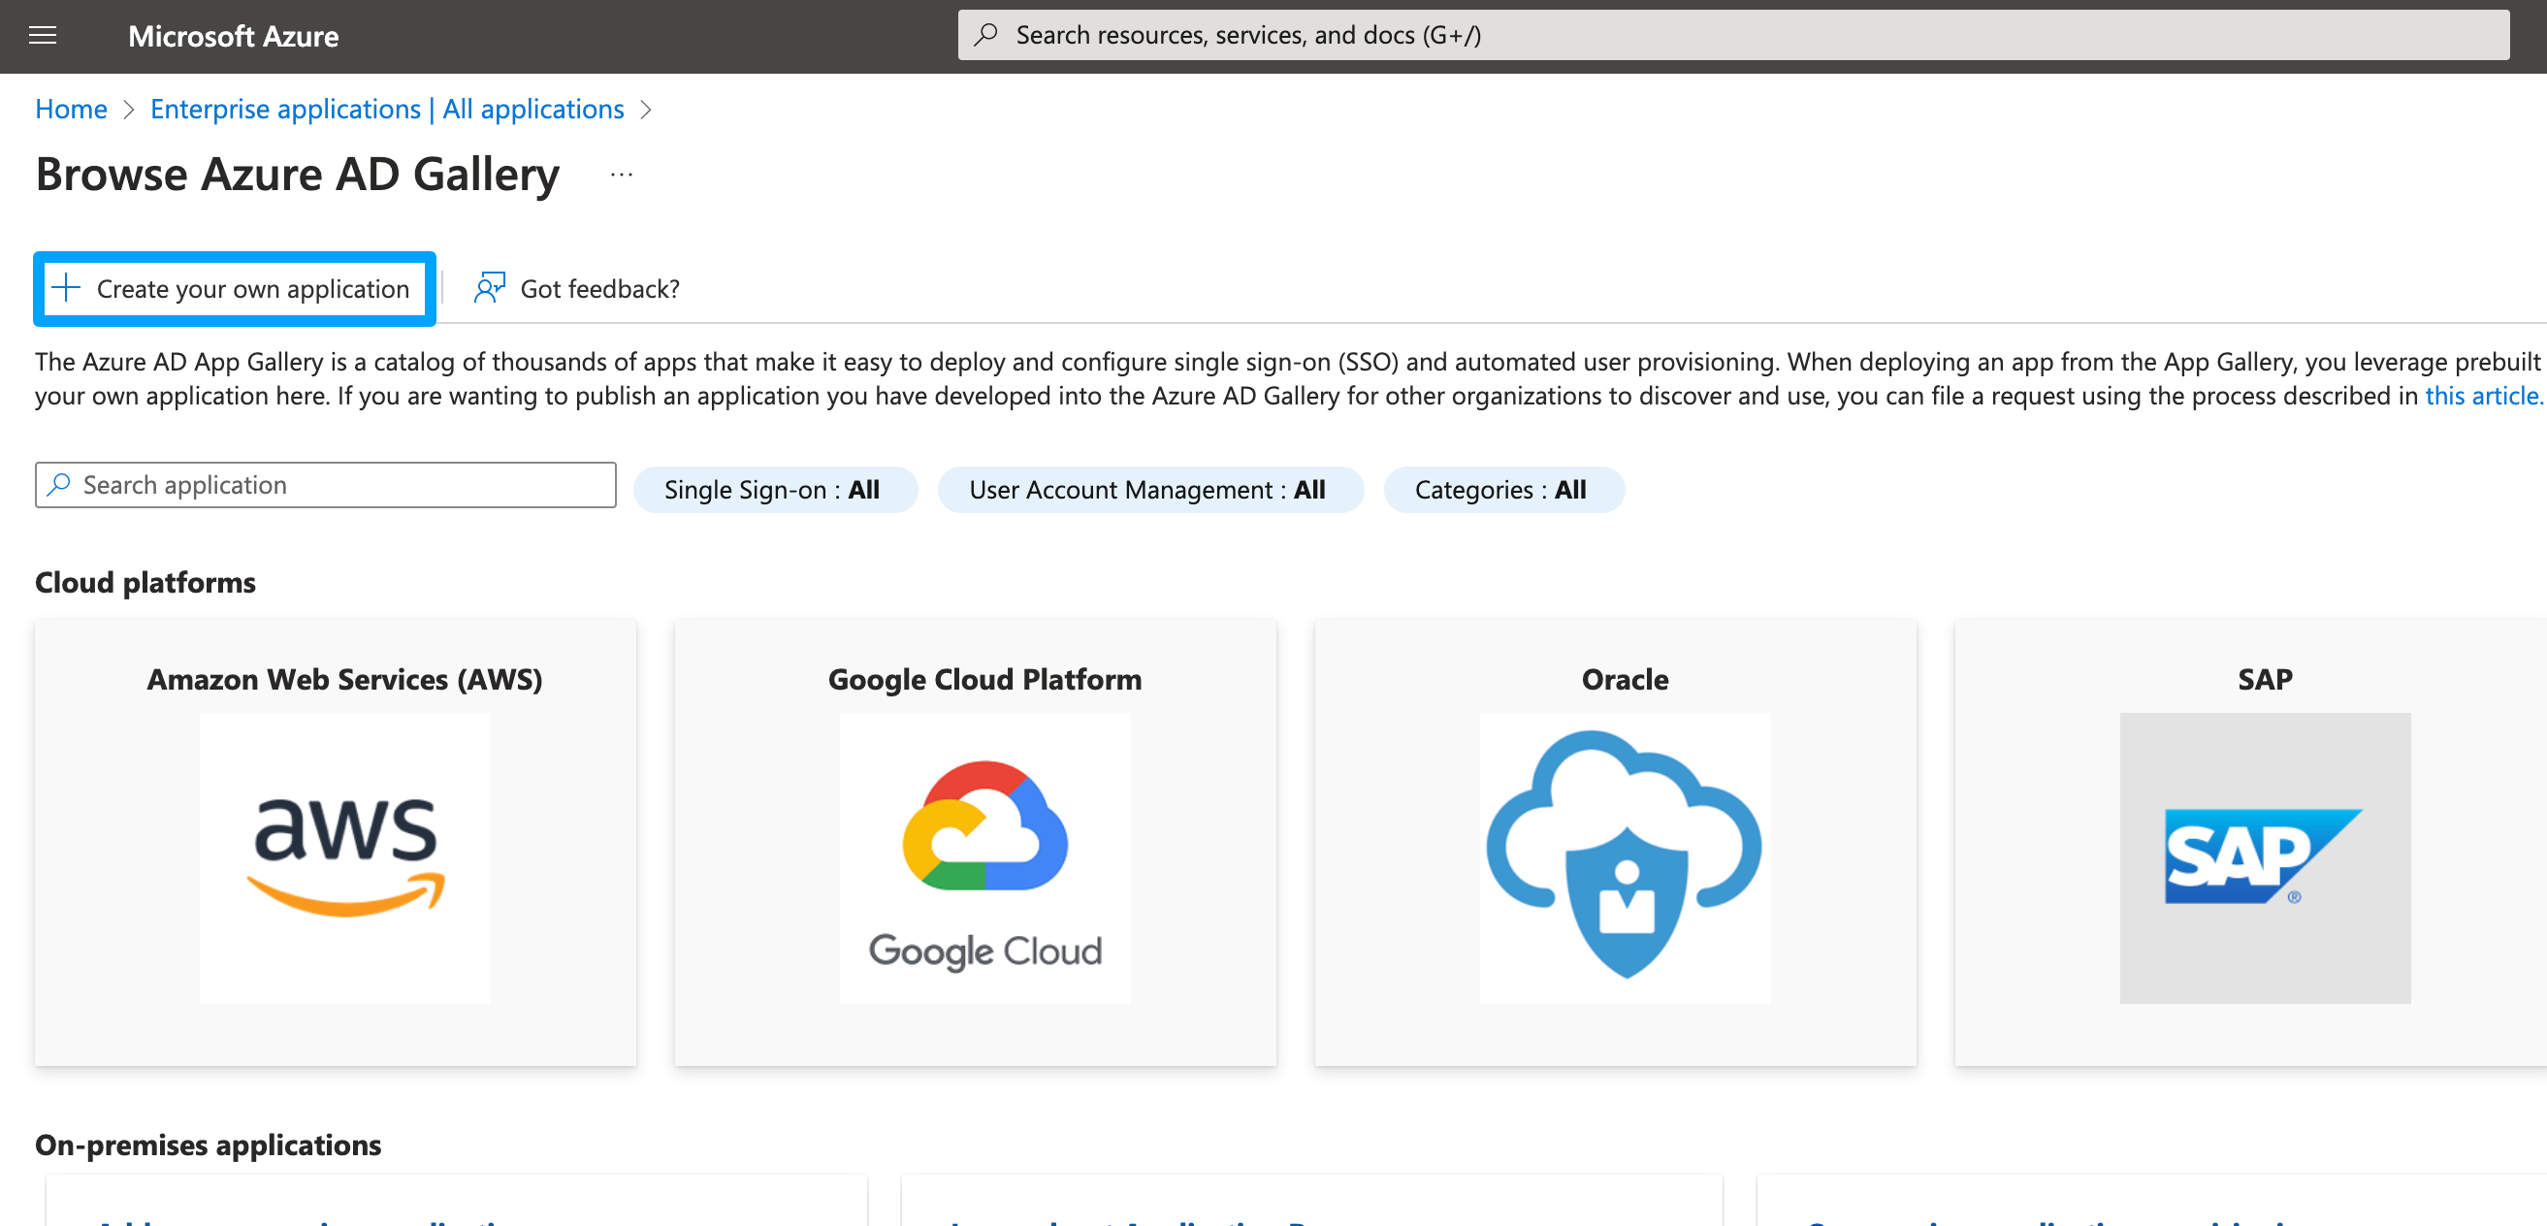This screenshot has width=2547, height=1226.
Task: Click Microsoft Azure portal title
Action: [x=234, y=36]
